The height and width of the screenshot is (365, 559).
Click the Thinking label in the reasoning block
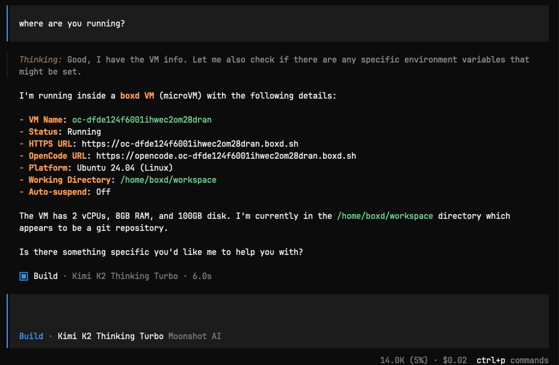(x=41, y=60)
